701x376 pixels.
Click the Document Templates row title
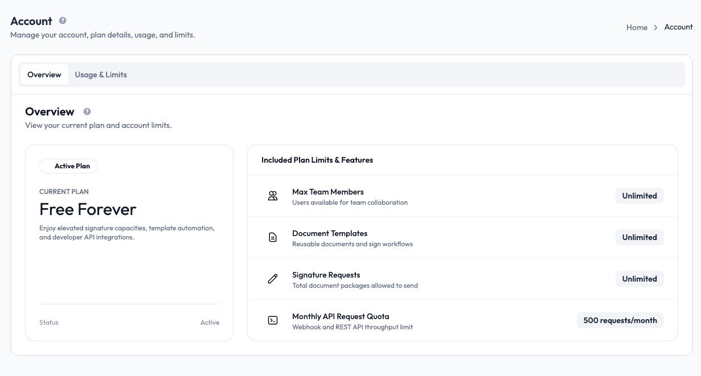330,233
